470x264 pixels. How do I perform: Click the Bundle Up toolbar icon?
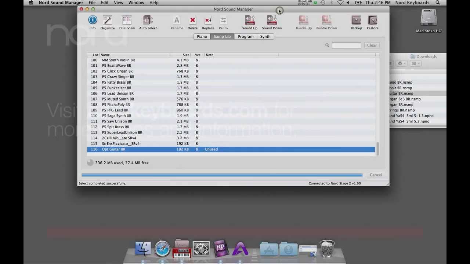coord(304,23)
